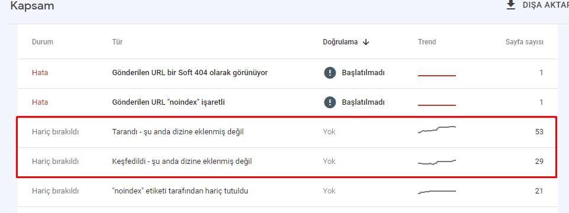Screen dimensions: 569x213
Task: Sort the table by Doğrulama column
Action: click(340, 42)
